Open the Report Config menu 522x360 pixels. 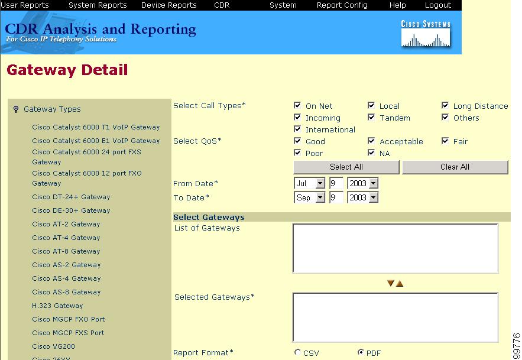pos(342,5)
